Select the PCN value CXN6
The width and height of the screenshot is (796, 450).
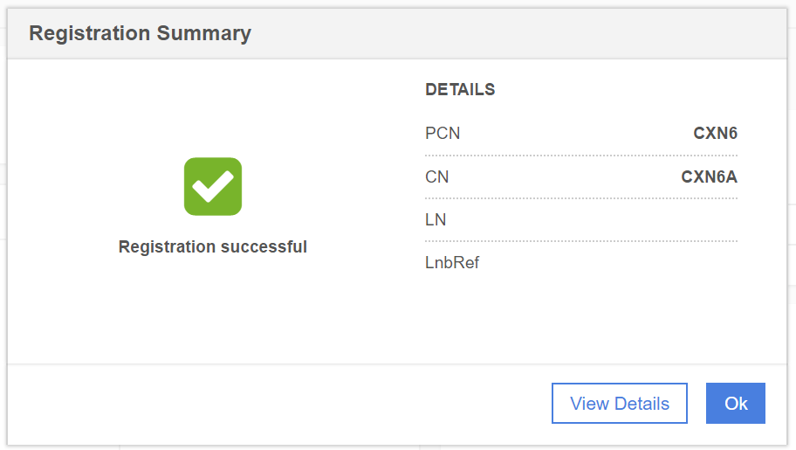coord(715,134)
